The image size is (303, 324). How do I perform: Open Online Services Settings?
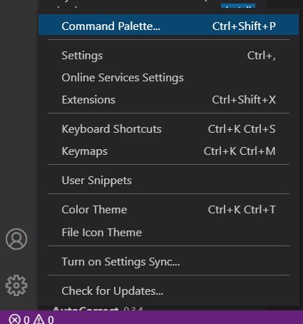click(168, 78)
